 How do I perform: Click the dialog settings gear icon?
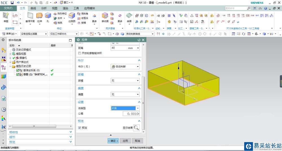click(x=78, y=40)
